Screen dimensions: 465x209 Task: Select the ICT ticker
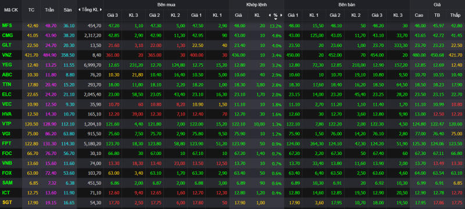point(6,192)
